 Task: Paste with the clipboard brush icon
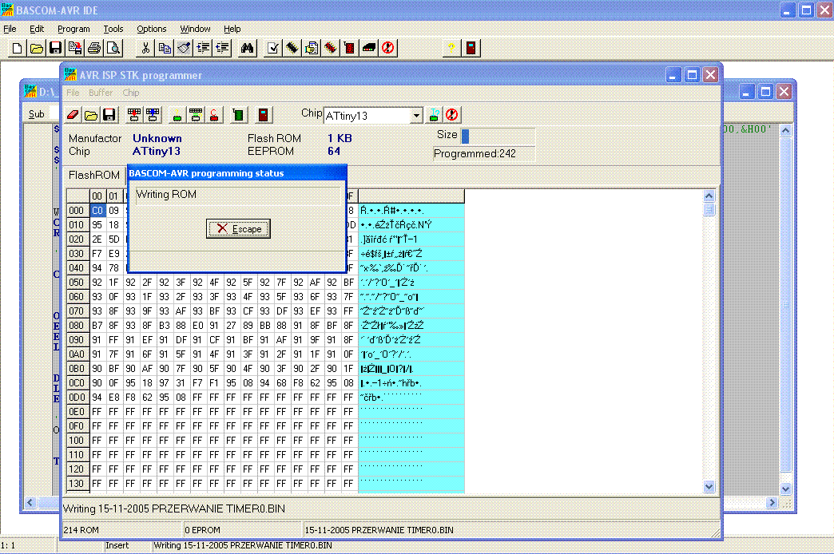[x=184, y=49]
